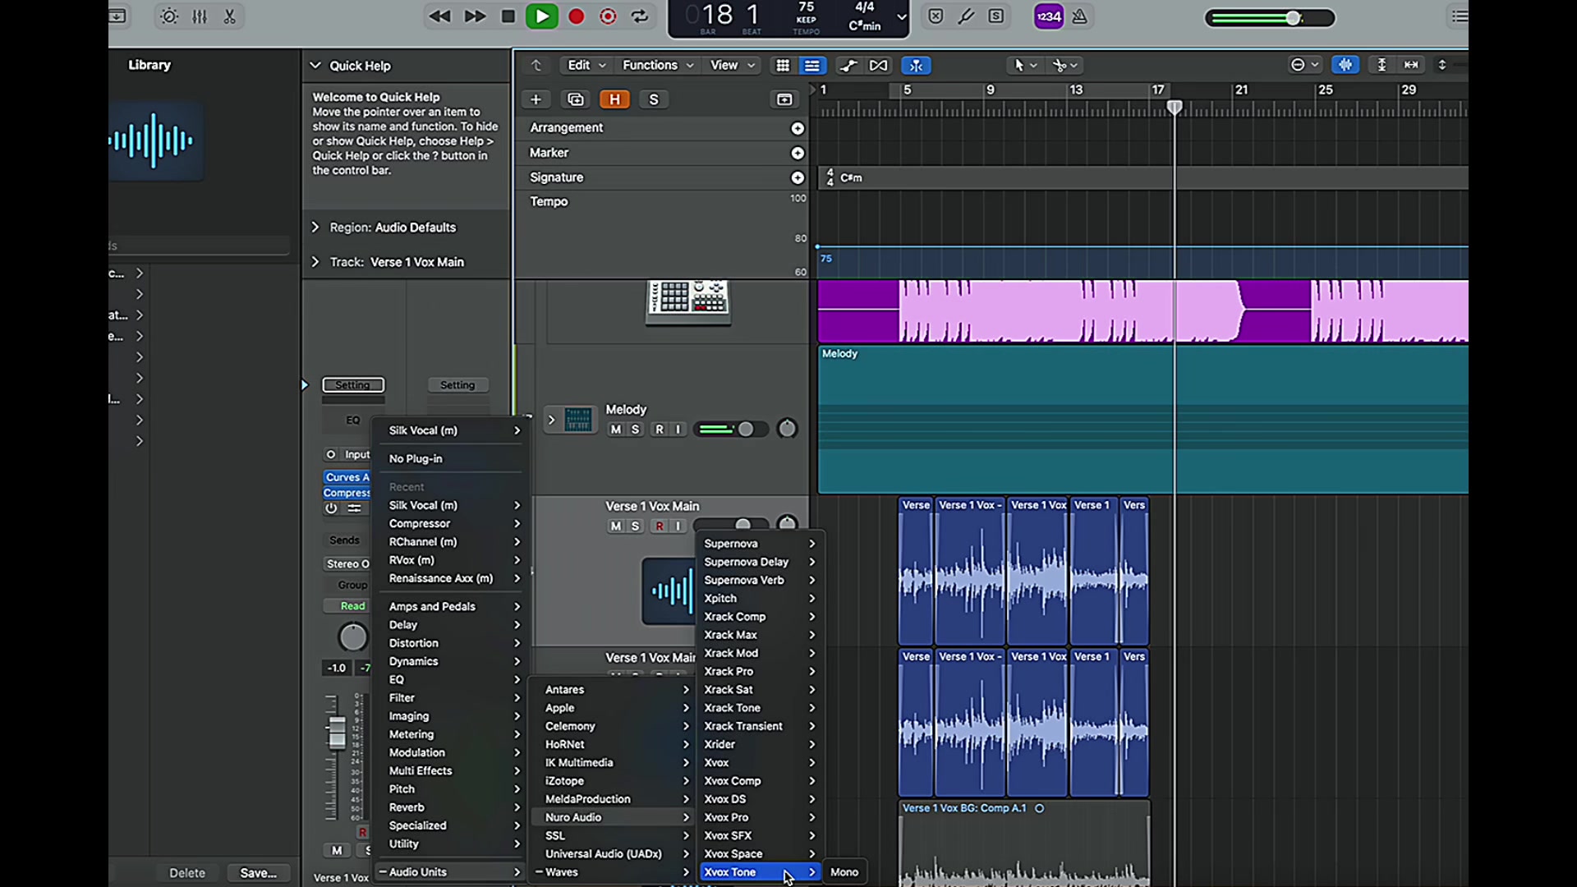Select Xvox Pro from the plug-in list

[x=759, y=818]
